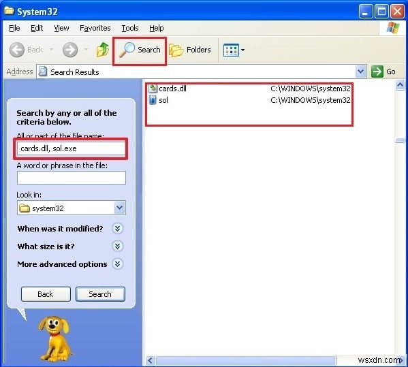Open the Look in system32 dropdown

pos(119,208)
